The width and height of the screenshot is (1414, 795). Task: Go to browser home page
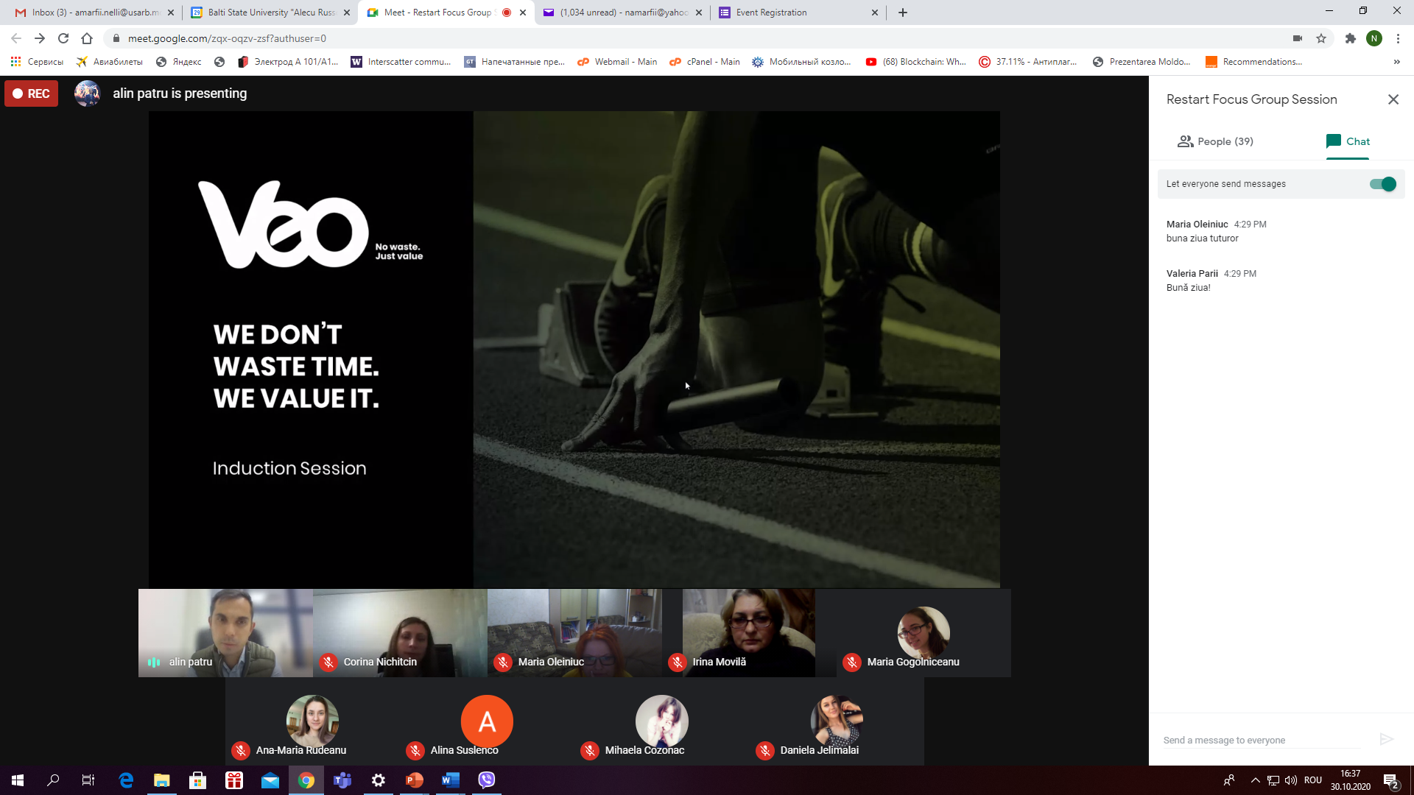[87, 38]
